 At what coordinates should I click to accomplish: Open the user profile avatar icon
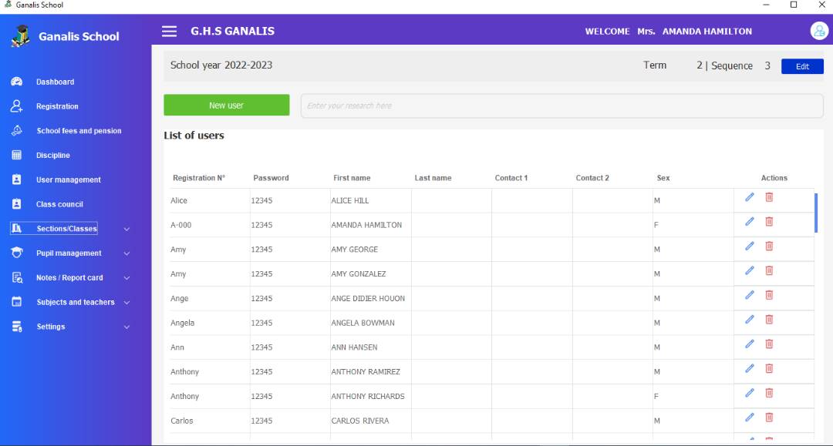click(x=819, y=32)
